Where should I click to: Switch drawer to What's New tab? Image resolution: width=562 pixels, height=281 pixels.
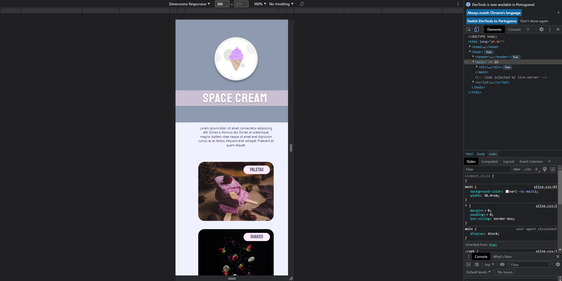click(x=502, y=257)
